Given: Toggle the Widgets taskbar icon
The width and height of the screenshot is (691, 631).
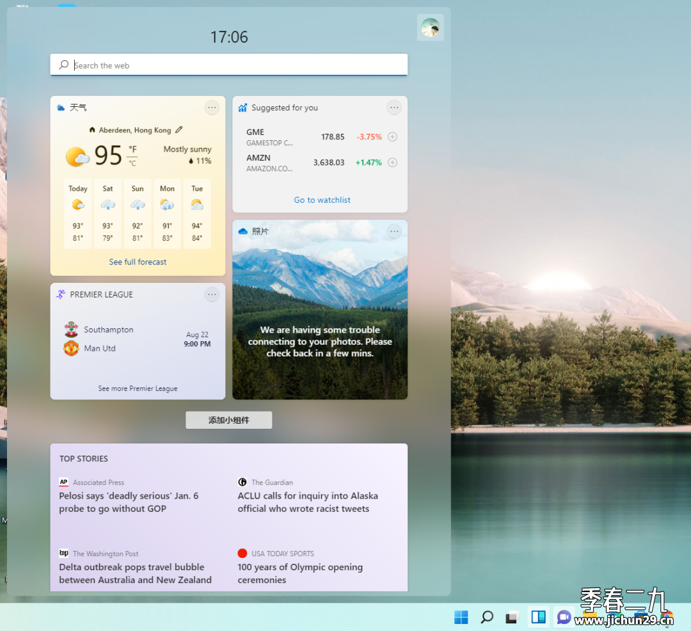Looking at the screenshot, I should click(x=538, y=618).
